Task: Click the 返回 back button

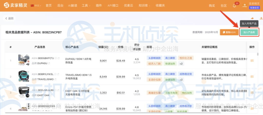Action: [9, 18]
